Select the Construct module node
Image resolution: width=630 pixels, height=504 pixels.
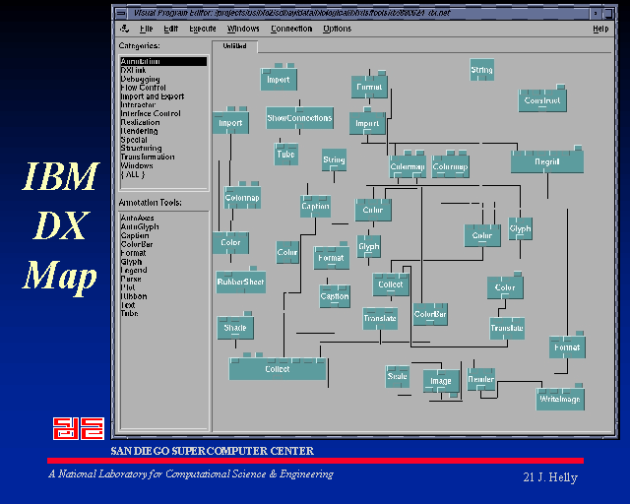(542, 100)
